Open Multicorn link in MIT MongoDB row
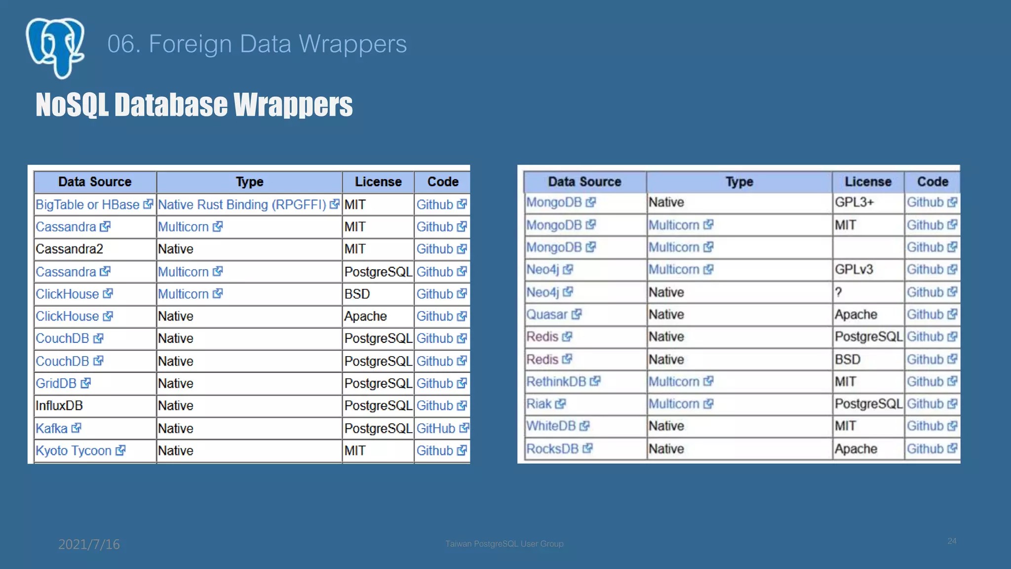 [674, 225]
